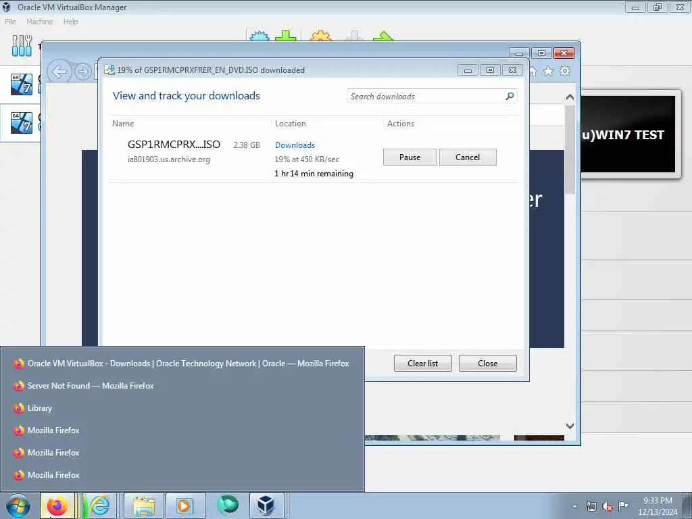Open the Help menu in VirtualBox Manager
692x519 pixels.
click(x=70, y=22)
